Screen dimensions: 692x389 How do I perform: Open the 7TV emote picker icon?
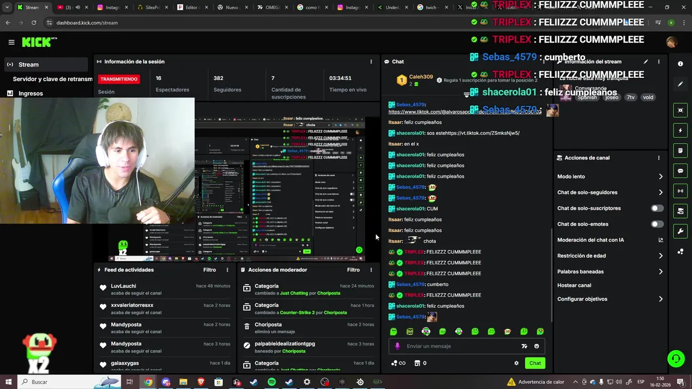524,346
